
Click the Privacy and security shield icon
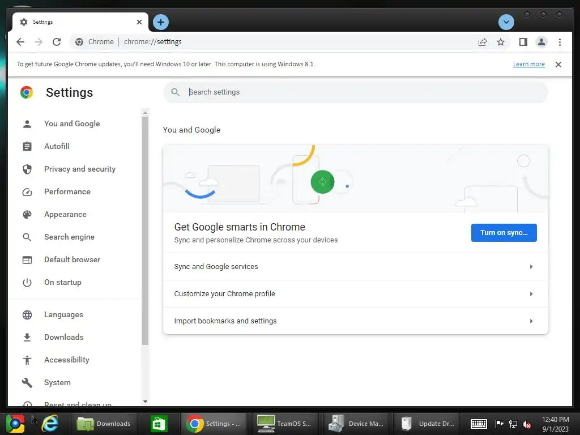pos(27,169)
